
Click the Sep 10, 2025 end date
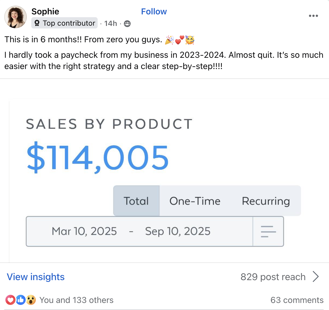178,231
